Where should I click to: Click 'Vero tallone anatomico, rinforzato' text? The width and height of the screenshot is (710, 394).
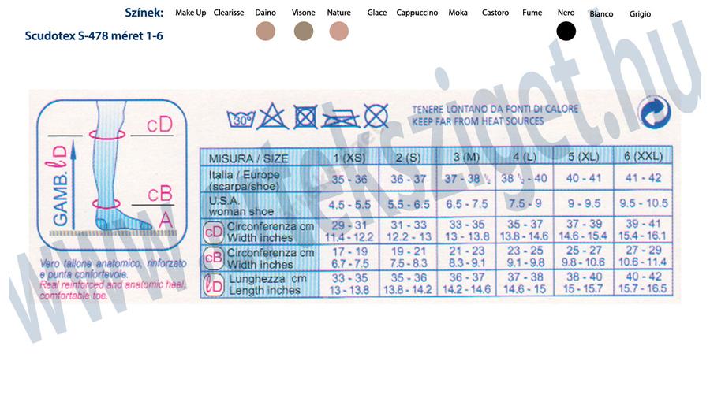tap(113, 263)
